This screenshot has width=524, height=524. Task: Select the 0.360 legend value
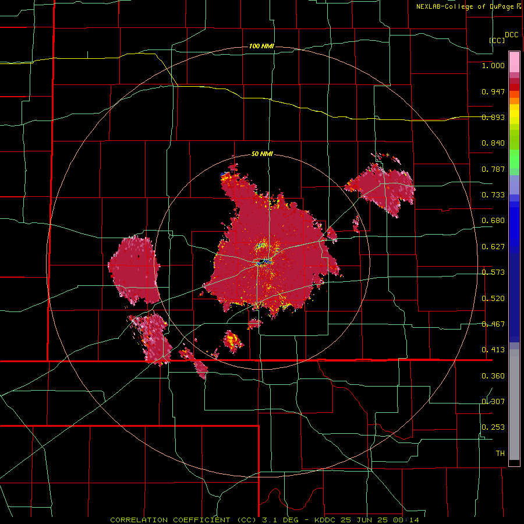click(x=493, y=376)
